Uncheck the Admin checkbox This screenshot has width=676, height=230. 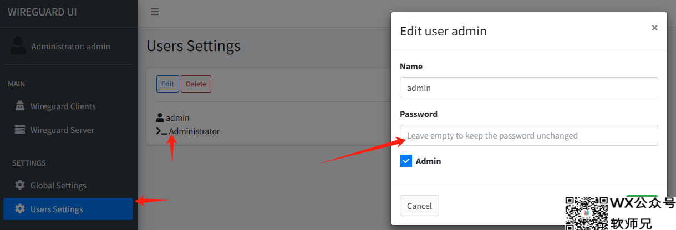pos(406,161)
